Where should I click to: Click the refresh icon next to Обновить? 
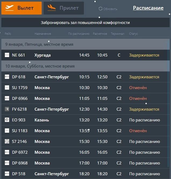(101, 9)
